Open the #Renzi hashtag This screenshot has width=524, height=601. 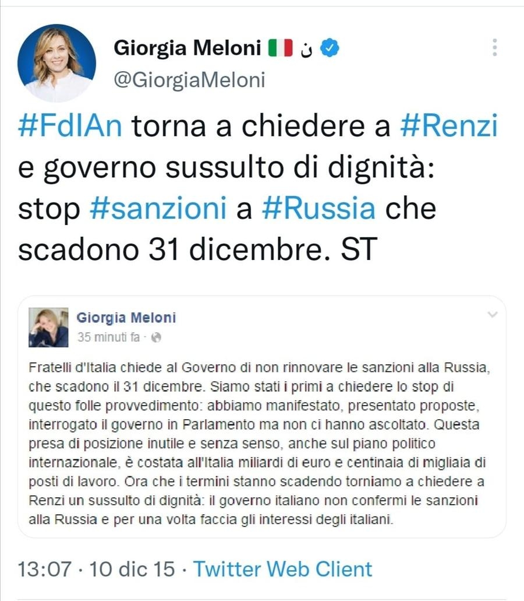tap(449, 126)
